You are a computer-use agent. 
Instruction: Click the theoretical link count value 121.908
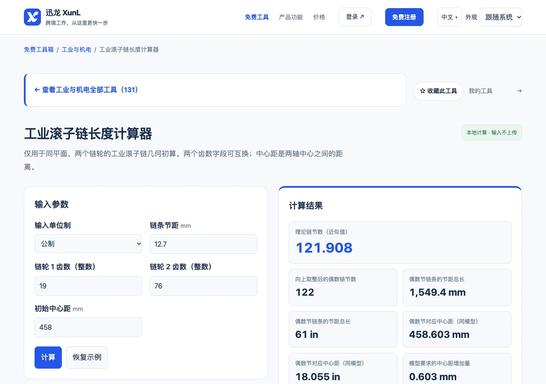click(x=324, y=248)
